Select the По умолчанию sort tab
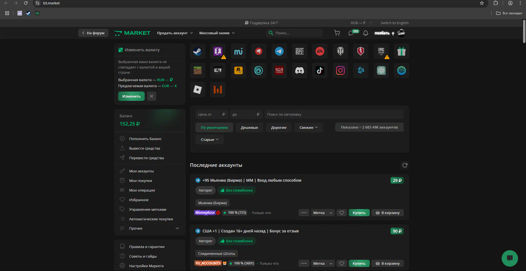526x271 pixels. click(x=214, y=127)
